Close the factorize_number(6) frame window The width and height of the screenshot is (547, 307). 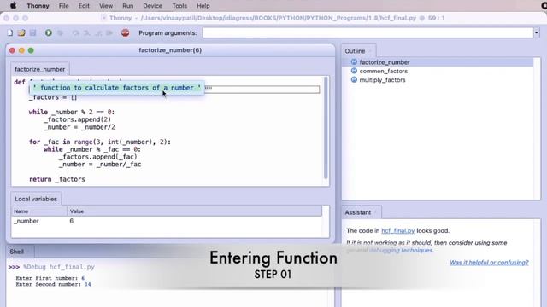pos(12,50)
